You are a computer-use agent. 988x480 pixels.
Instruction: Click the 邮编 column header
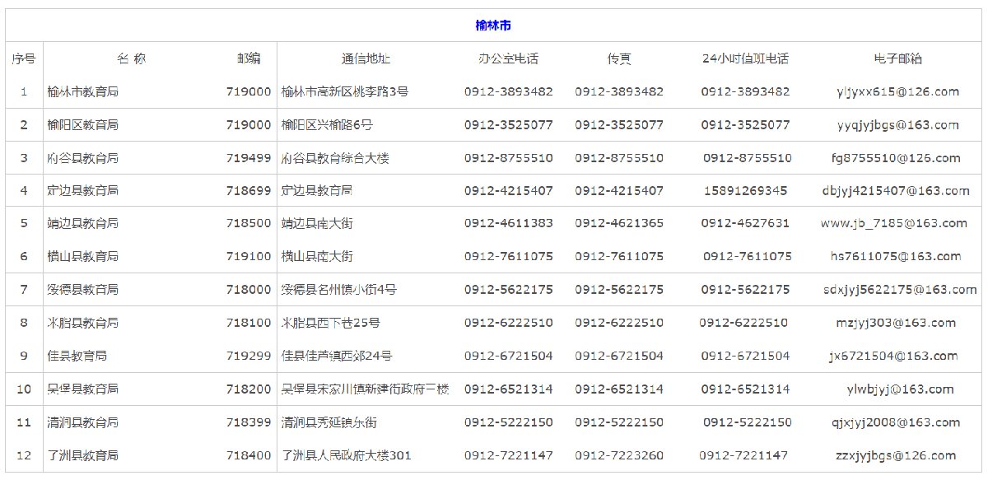click(249, 58)
